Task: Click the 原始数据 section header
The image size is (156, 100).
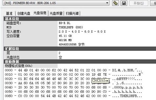Action: 80,61
